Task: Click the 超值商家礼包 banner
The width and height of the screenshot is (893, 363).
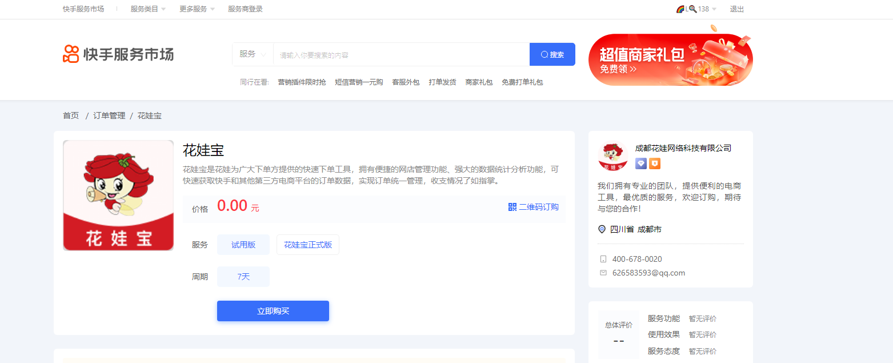Action: pos(671,59)
